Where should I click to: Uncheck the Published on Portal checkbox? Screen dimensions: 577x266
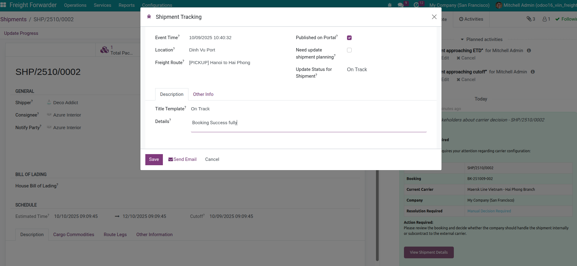point(349,38)
